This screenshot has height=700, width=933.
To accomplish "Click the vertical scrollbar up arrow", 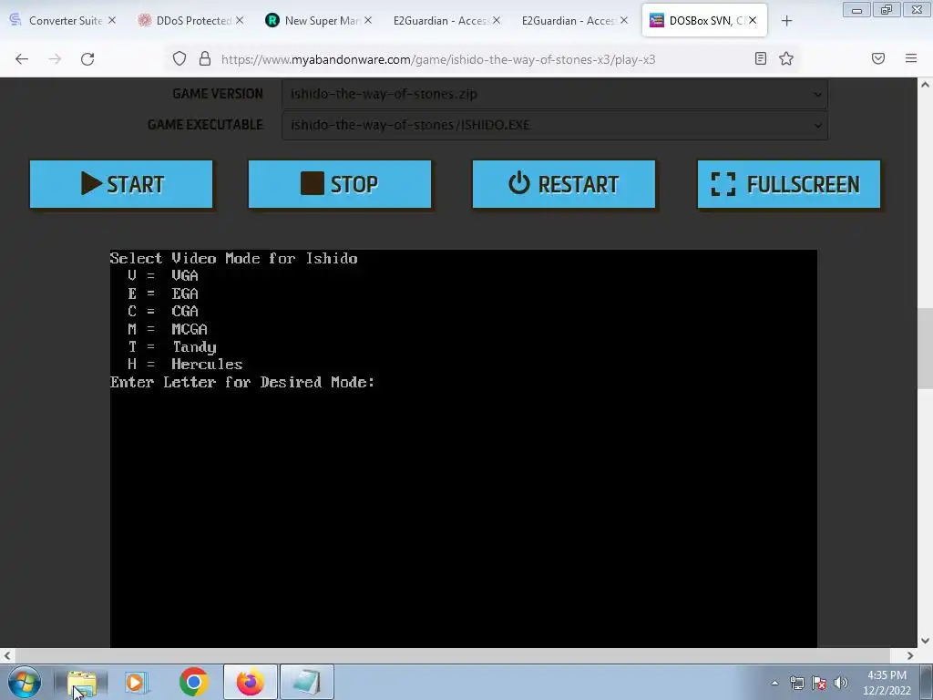I will point(926,85).
